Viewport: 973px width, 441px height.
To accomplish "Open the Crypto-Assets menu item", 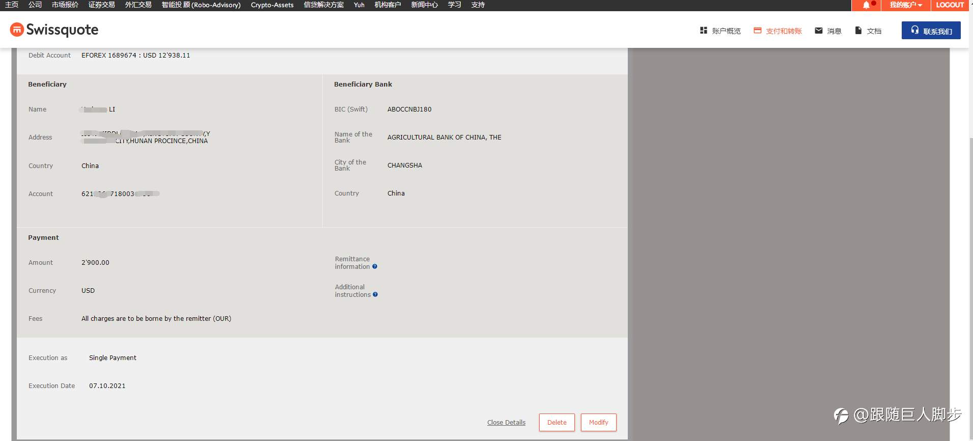I will pos(272,5).
